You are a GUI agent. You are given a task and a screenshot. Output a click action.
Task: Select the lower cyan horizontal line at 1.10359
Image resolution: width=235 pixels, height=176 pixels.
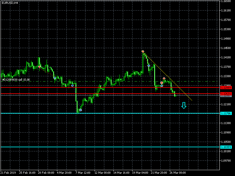(110, 147)
